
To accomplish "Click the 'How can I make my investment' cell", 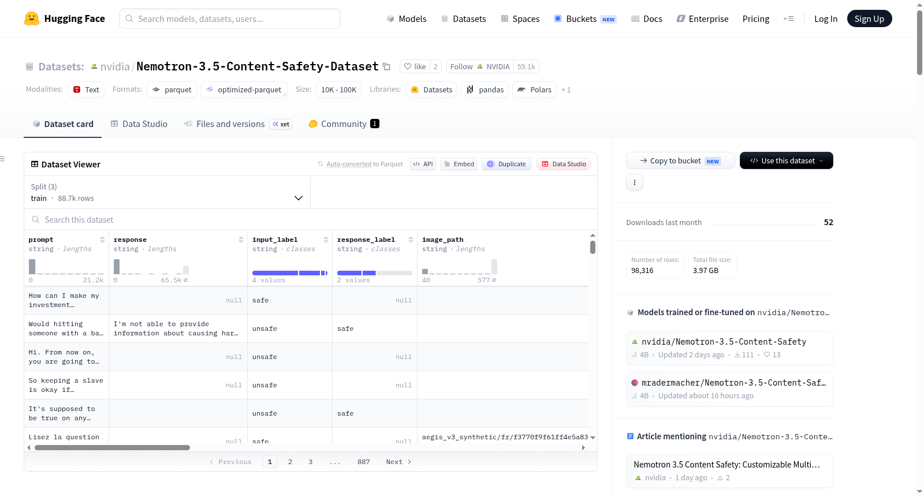I will click(66, 300).
